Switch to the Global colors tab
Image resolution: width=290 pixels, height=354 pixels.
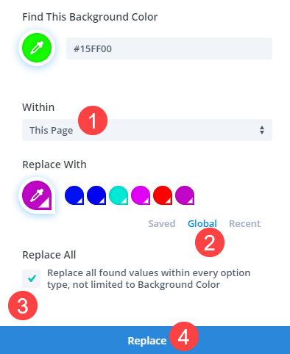tap(202, 223)
